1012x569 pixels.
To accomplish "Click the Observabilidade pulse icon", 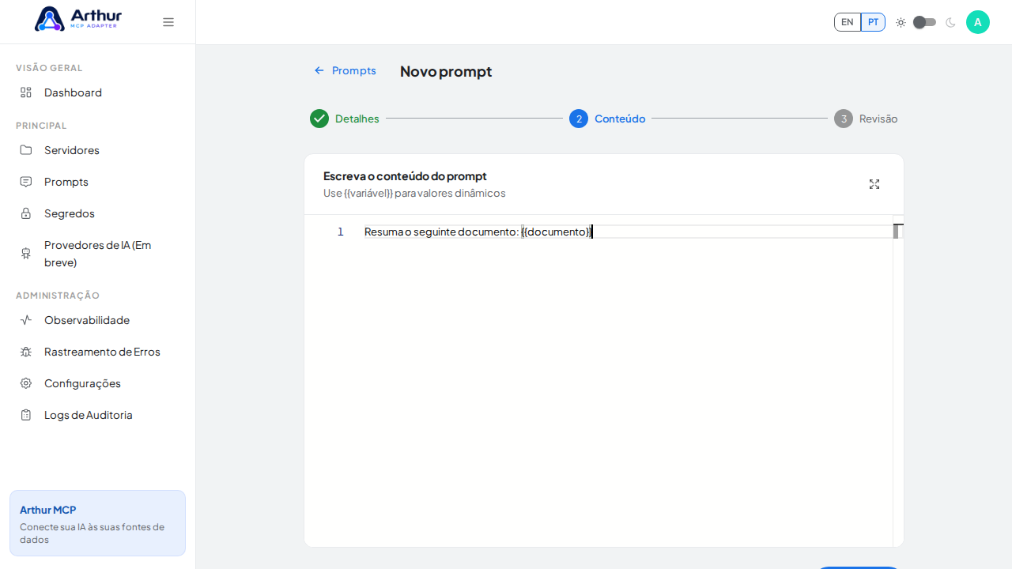I will coord(26,320).
